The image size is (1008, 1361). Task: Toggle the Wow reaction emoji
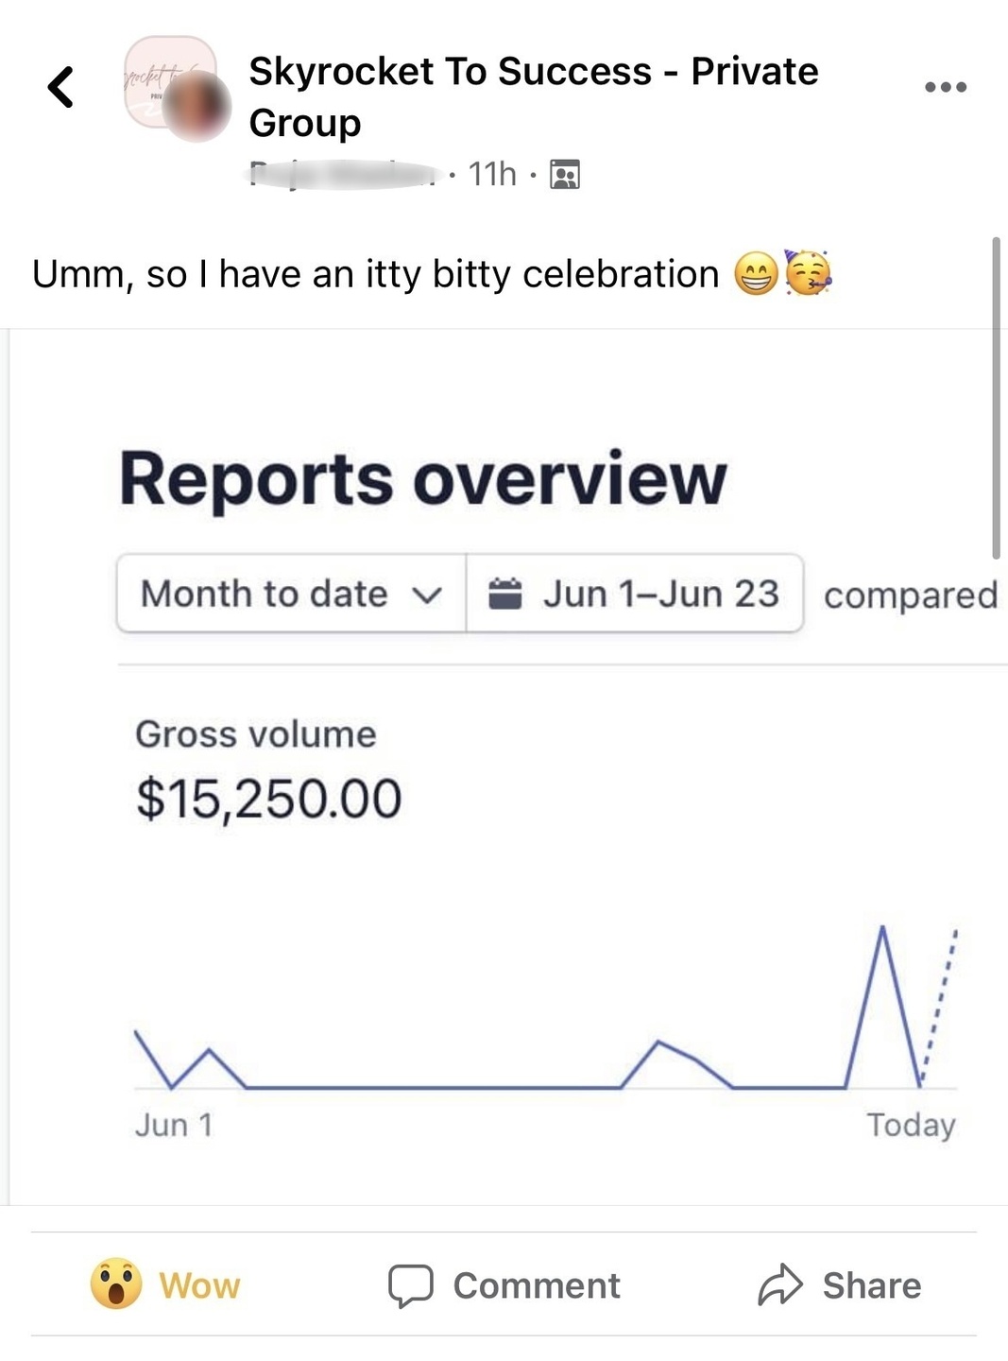tap(116, 1284)
